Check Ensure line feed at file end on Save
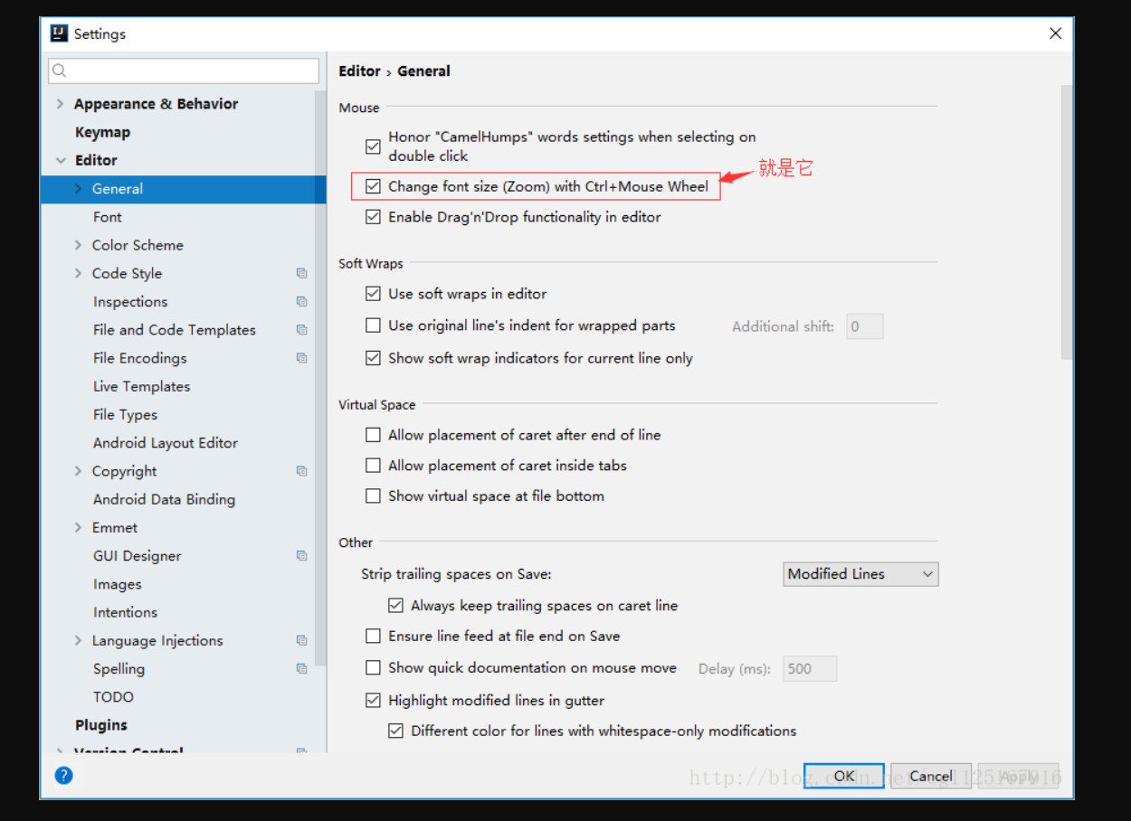Screen dimensions: 1131x821 click(373, 637)
